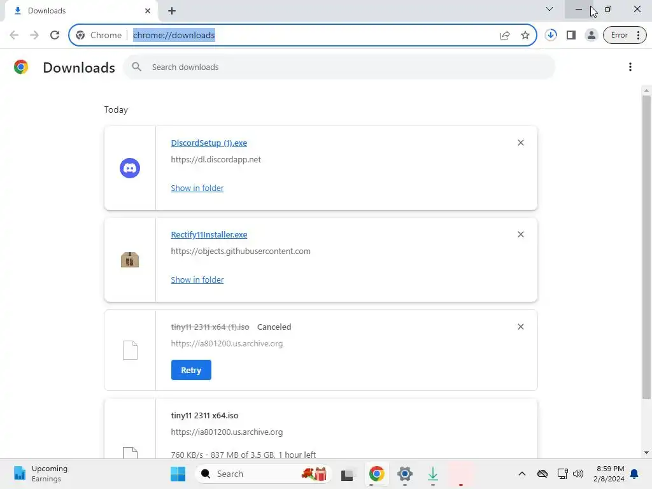Show Rectify11Installer.exe in folder
Screen dimensions: 652x489
point(197,280)
